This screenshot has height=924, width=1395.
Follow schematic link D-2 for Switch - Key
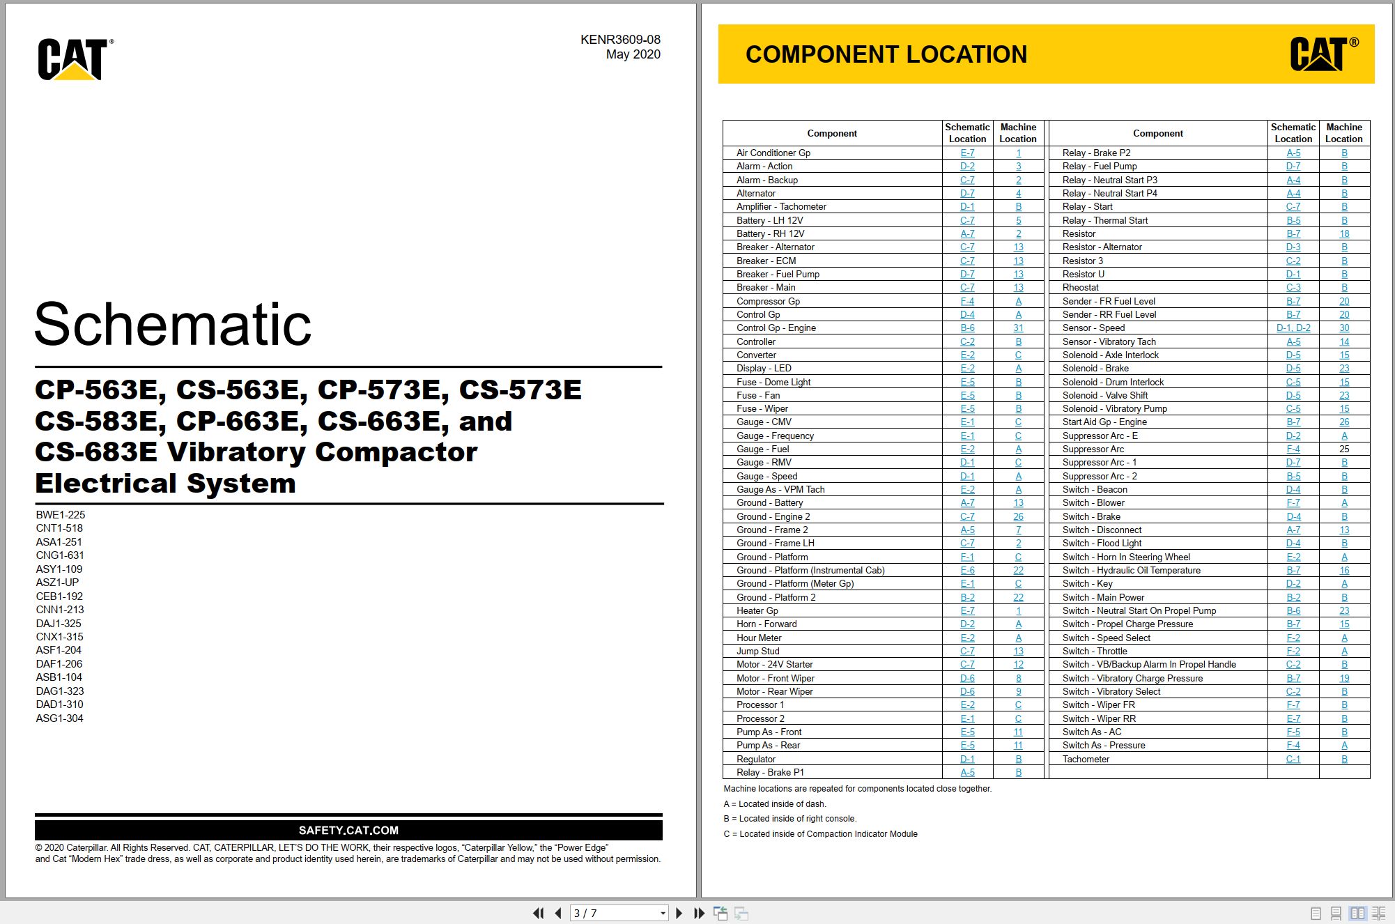click(x=1293, y=583)
